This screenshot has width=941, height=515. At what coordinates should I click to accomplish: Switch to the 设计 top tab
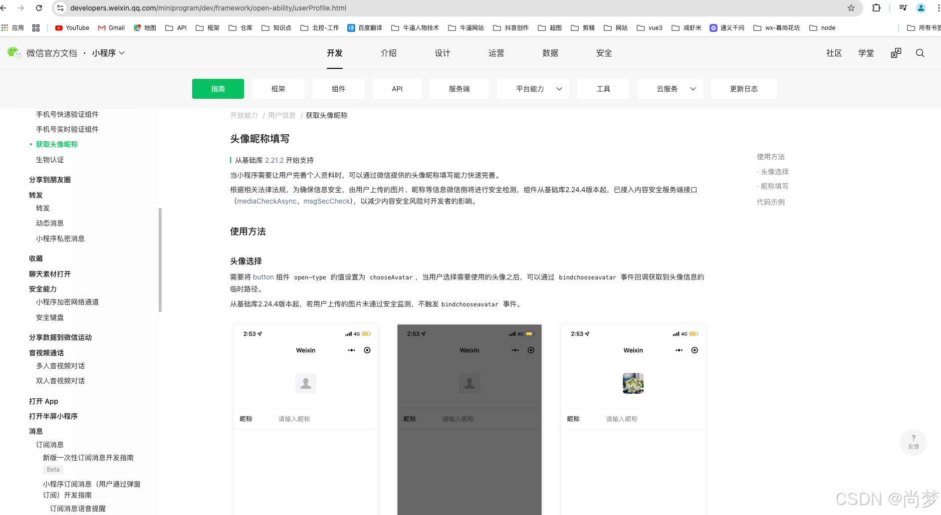point(443,53)
